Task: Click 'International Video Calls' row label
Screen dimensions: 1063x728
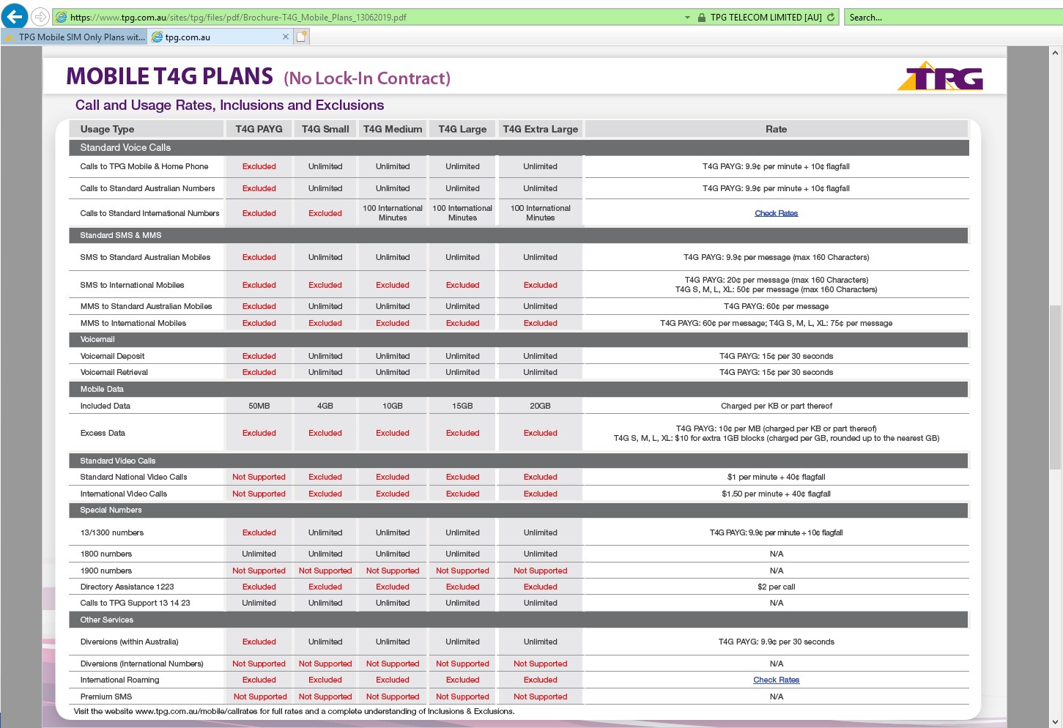Action: click(123, 494)
